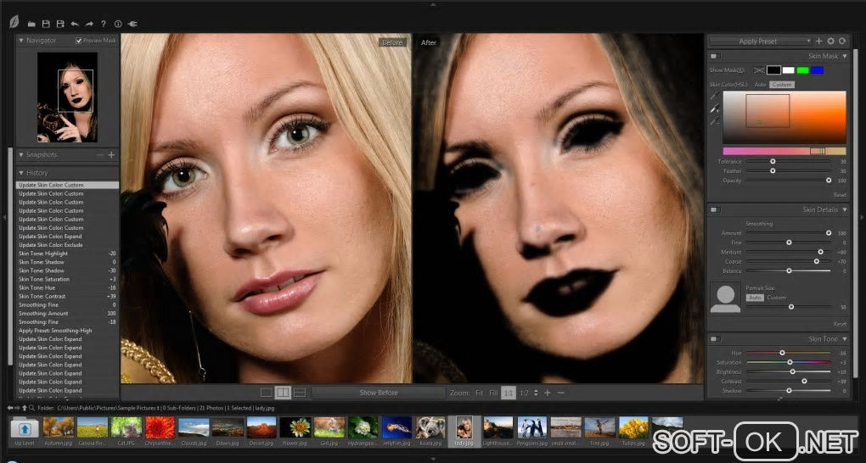The width and height of the screenshot is (866, 463).
Task: Undo the last action with the back arrow
Action: click(x=75, y=25)
